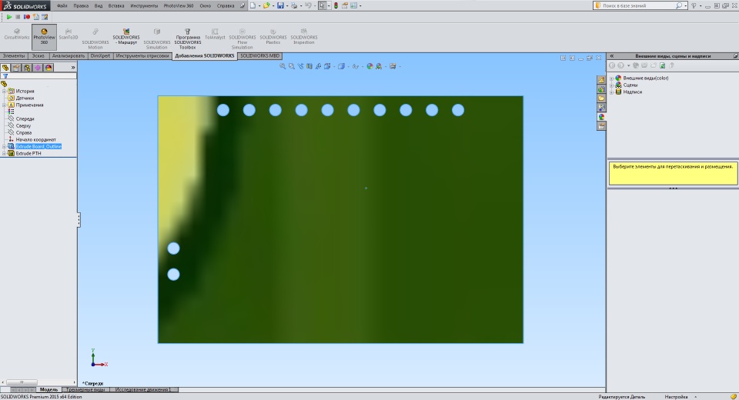
Task: Open Design Library task pane tab
Action: (601, 89)
